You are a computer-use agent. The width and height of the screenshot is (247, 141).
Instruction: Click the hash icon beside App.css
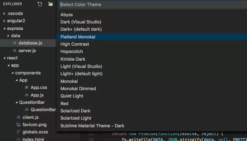[27, 87]
